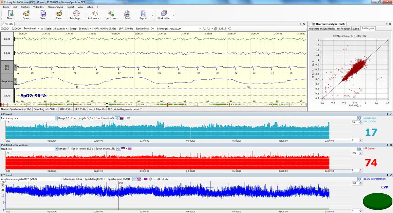This screenshot has height=213, width=393.
Task: Open the Work tables tool
Action: (164, 14)
